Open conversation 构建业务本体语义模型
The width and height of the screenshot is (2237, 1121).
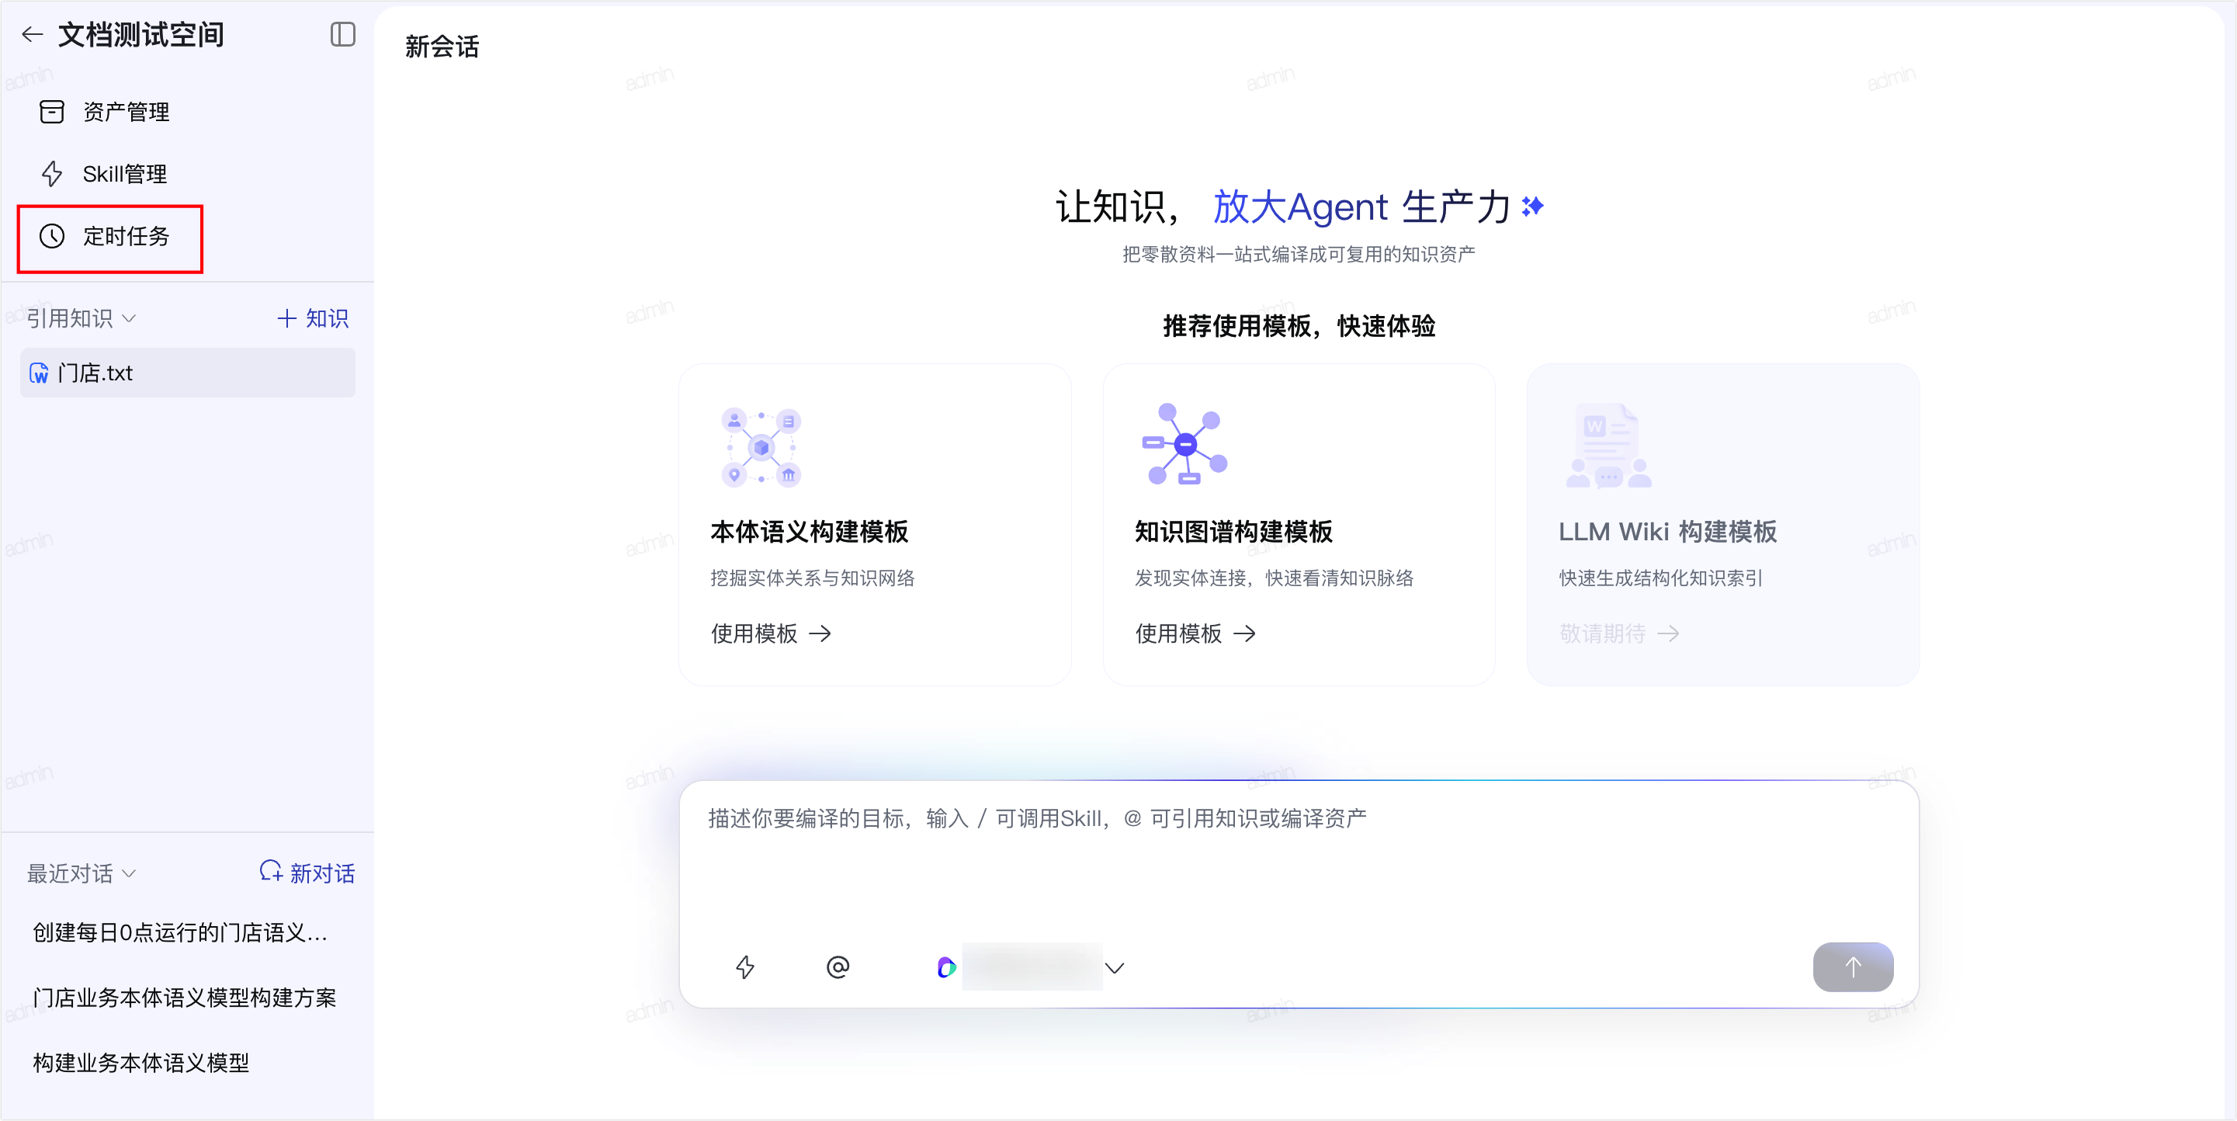pos(140,1063)
